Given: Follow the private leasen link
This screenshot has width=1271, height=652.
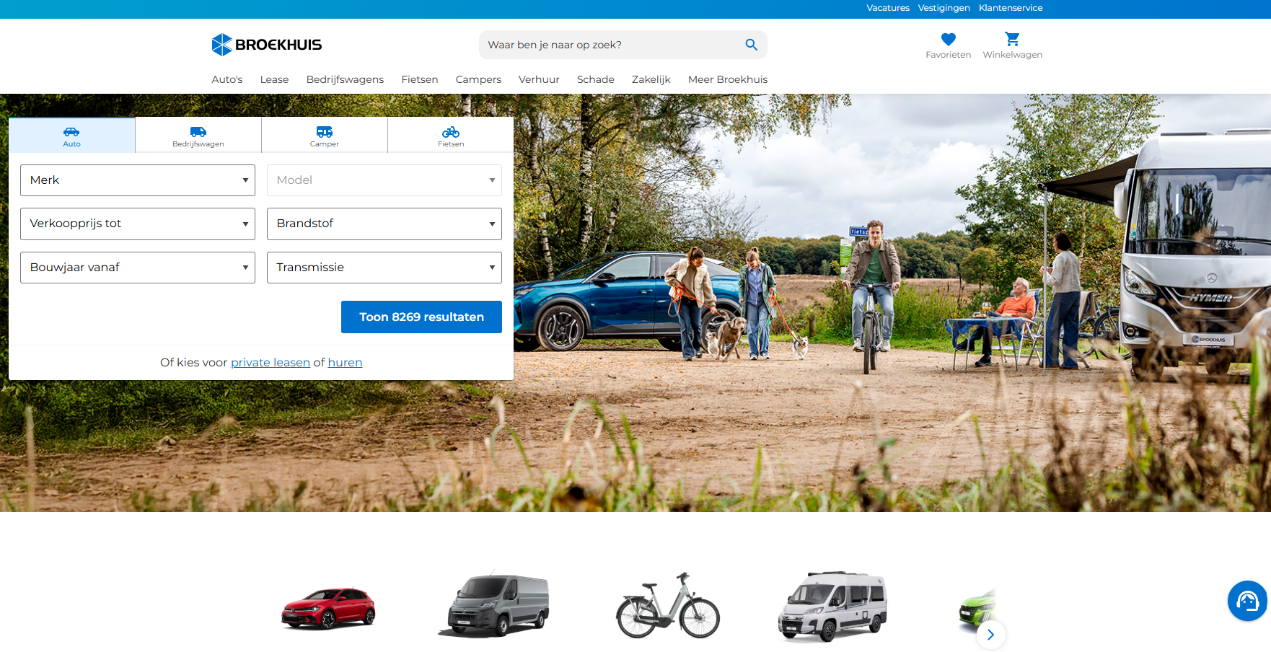Looking at the screenshot, I should (271, 363).
